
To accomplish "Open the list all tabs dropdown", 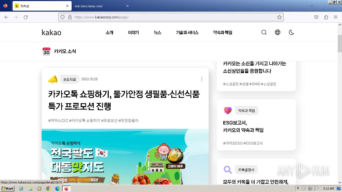I will (x=312, y=6).
